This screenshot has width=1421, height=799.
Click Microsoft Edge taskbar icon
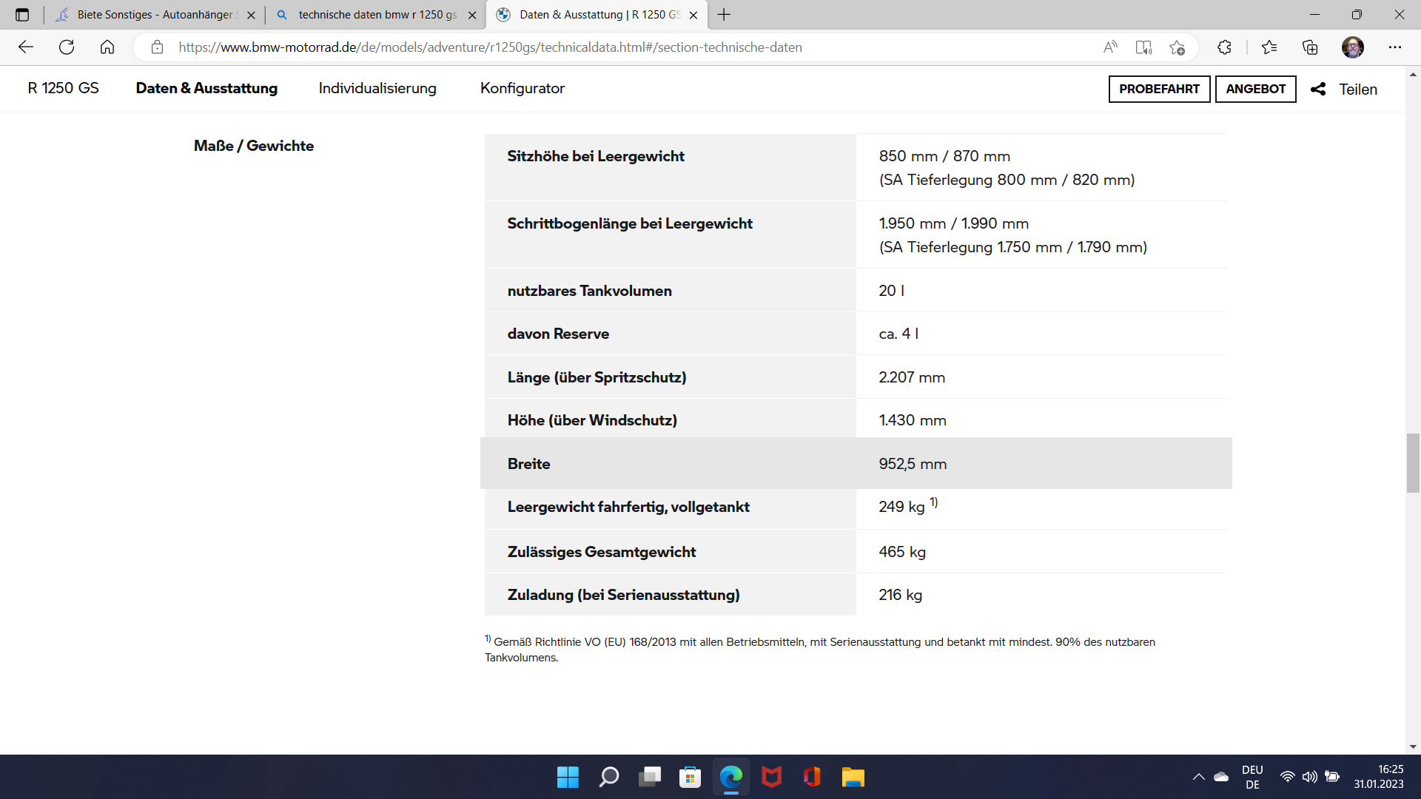point(731,777)
